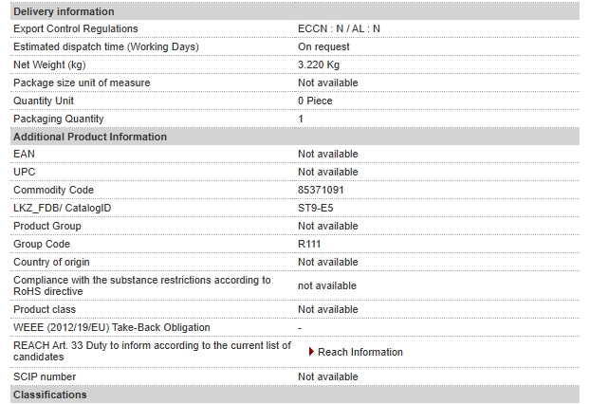Image resolution: width=590 pixels, height=404 pixels.
Task: Select the Additional Product Information header
Action: point(295,137)
